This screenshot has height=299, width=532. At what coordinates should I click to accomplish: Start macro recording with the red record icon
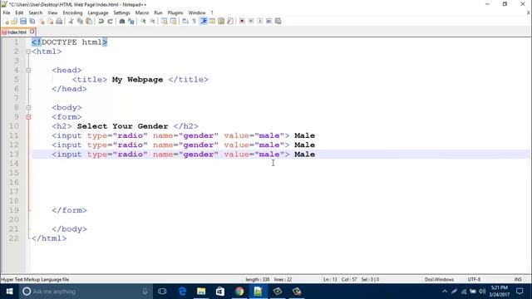point(242,22)
